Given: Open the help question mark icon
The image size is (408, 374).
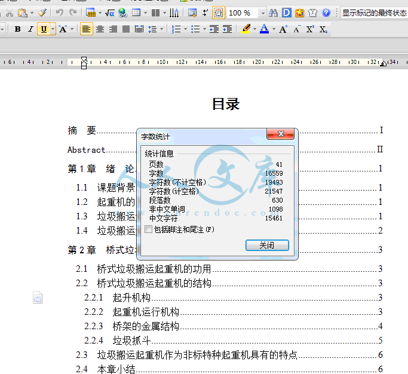Looking at the screenshot, I should pos(326,13).
